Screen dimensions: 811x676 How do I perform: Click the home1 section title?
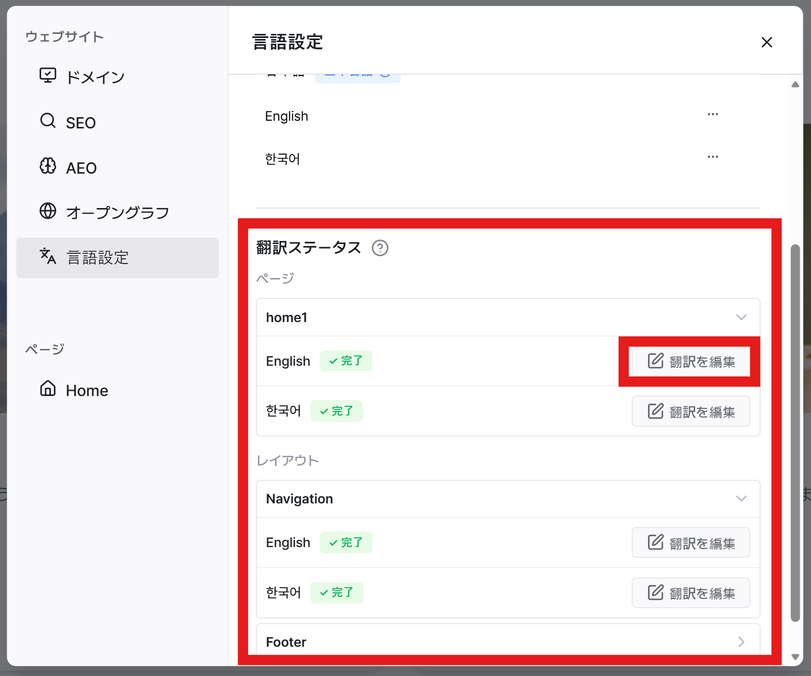tap(287, 317)
